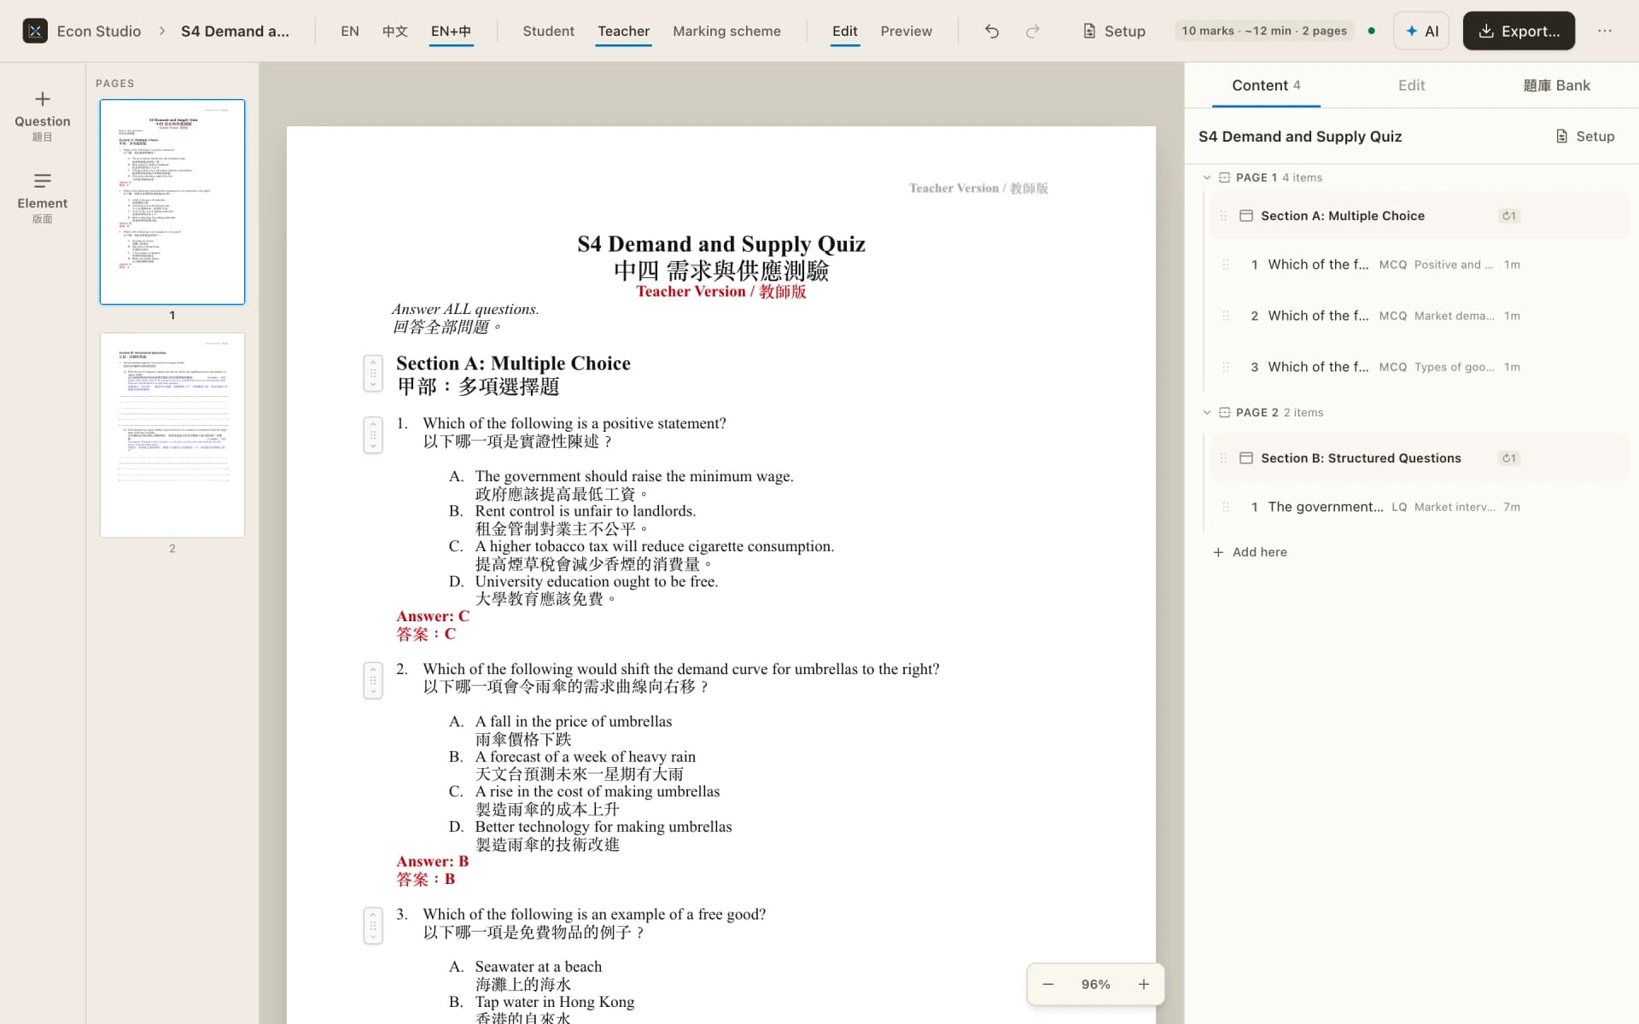1639x1024 pixels.
Task: Zoom out with the minus icon
Action: coord(1048,984)
